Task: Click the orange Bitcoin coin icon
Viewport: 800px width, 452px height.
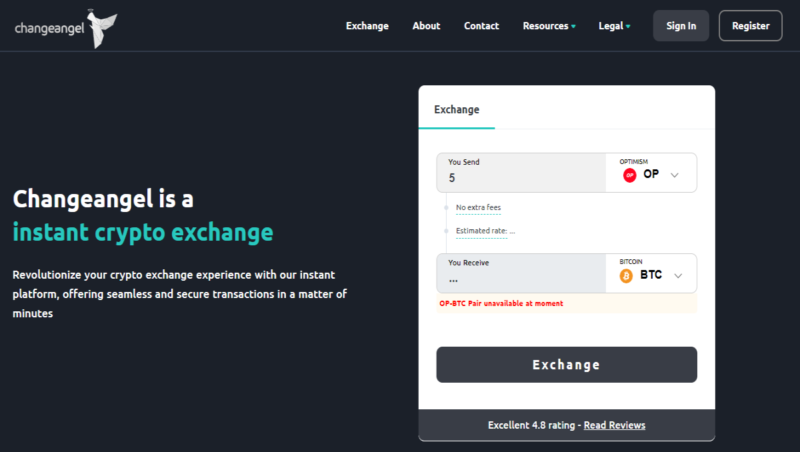Action: (x=626, y=276)
